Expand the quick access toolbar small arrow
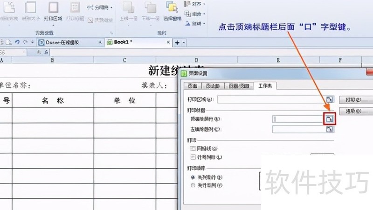The width and height of the screenshot is (373, 210). click(33, 42)
